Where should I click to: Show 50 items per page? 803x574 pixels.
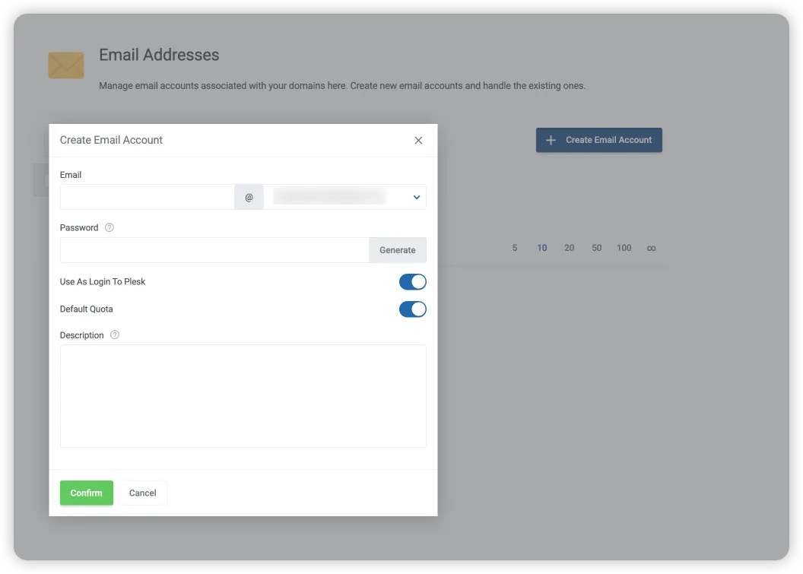click(x=596, y=247)
